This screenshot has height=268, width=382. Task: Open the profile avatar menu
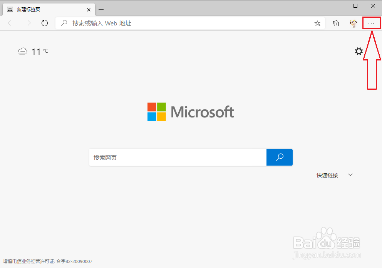[353, 23]
